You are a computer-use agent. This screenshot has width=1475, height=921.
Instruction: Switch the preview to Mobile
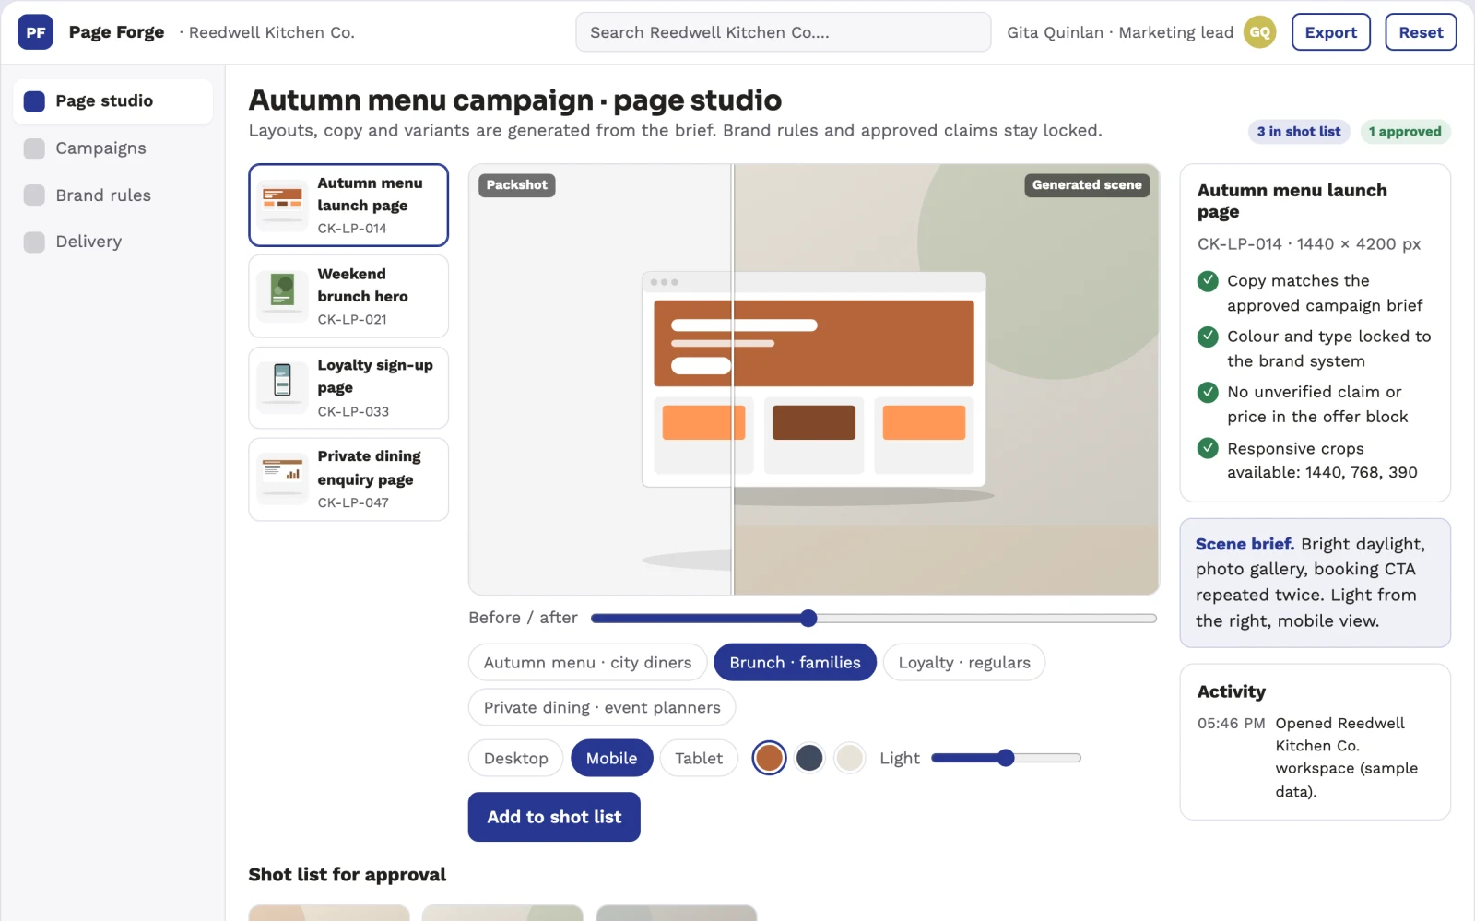click(x=612, y=758)
